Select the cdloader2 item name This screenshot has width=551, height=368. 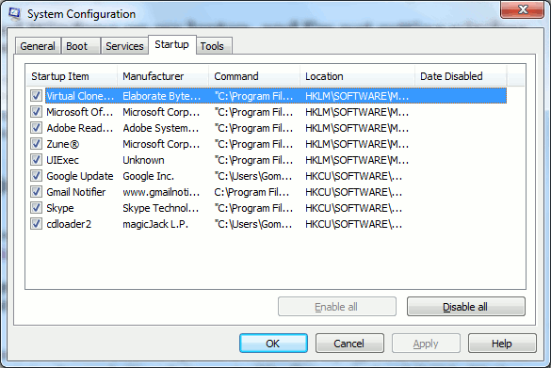pos(69,224)
